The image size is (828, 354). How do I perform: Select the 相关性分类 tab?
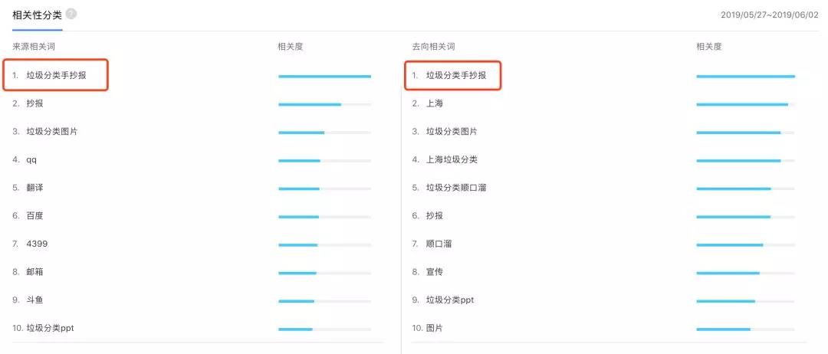pos(37,15)
